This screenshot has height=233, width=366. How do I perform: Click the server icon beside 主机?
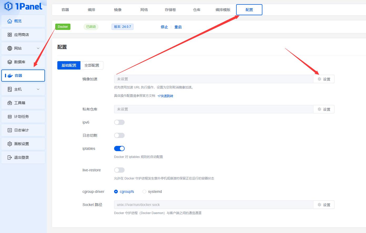coord(10,89)
